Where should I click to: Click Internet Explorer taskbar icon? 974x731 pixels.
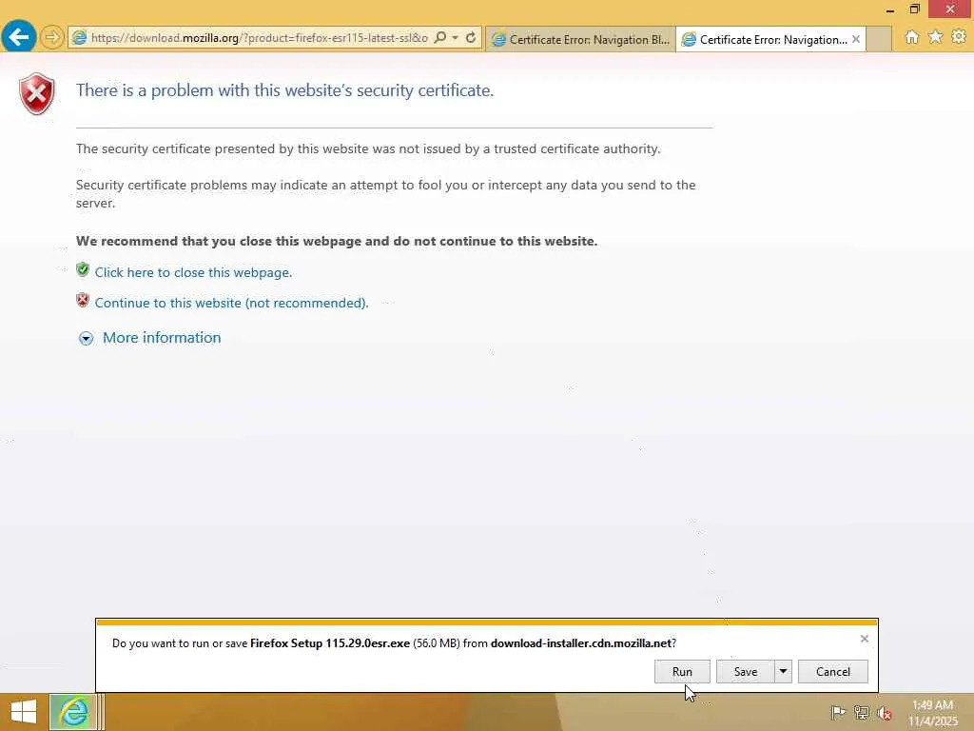point(73,712)
